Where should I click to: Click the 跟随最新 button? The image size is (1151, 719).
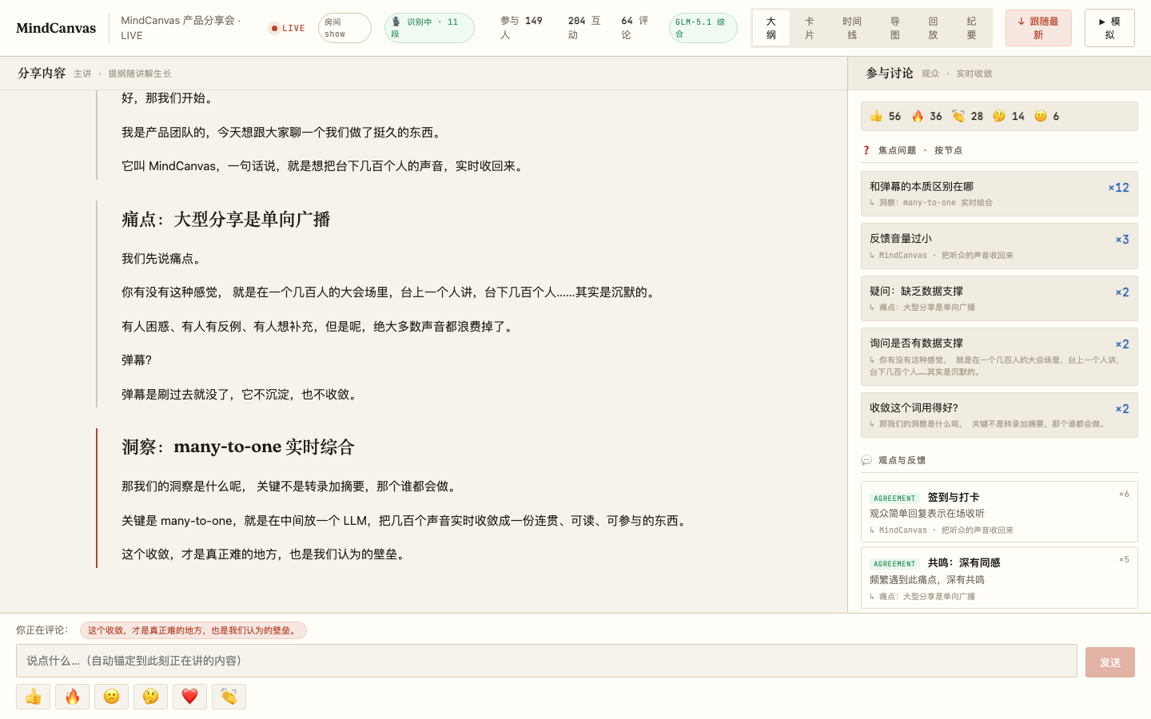point(1038,28)
